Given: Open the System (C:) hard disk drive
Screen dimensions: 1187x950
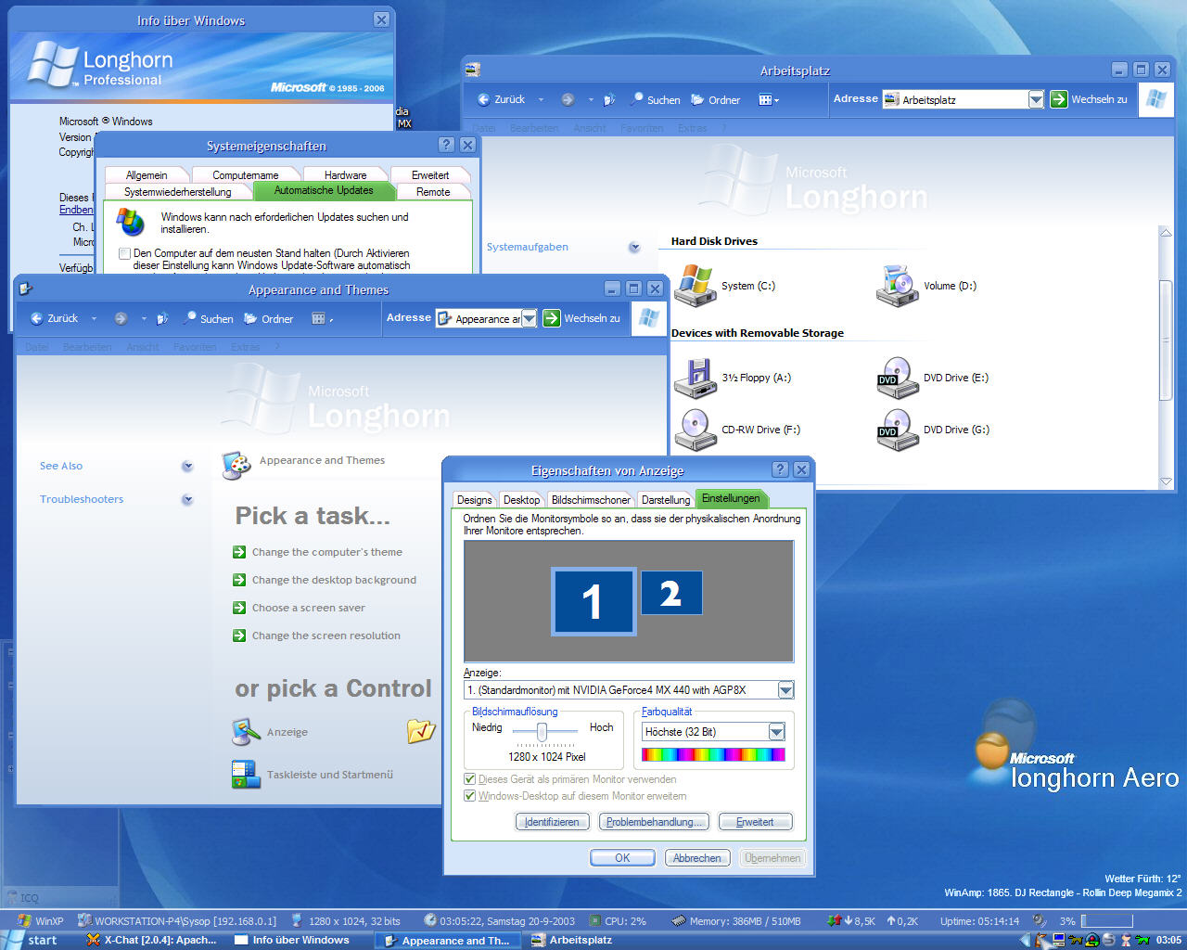Looking at the screenshot, I should (696, 285).
